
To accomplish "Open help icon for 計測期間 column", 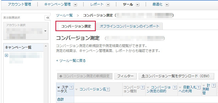I will 214,85.
